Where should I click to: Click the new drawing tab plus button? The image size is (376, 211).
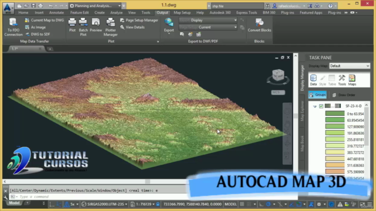(50, 49)
